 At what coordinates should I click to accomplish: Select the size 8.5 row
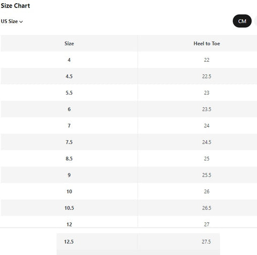[x=129, y=158]
